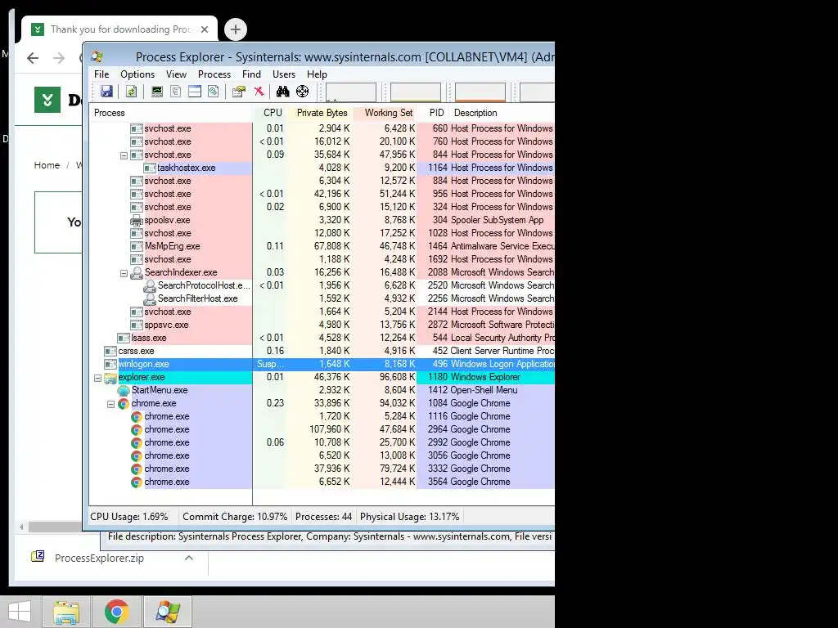838x628 pixels.
Task: Collapse the svchost.exe PID 844 tree node
Action: pyautogui.click(x=124, y=155)
